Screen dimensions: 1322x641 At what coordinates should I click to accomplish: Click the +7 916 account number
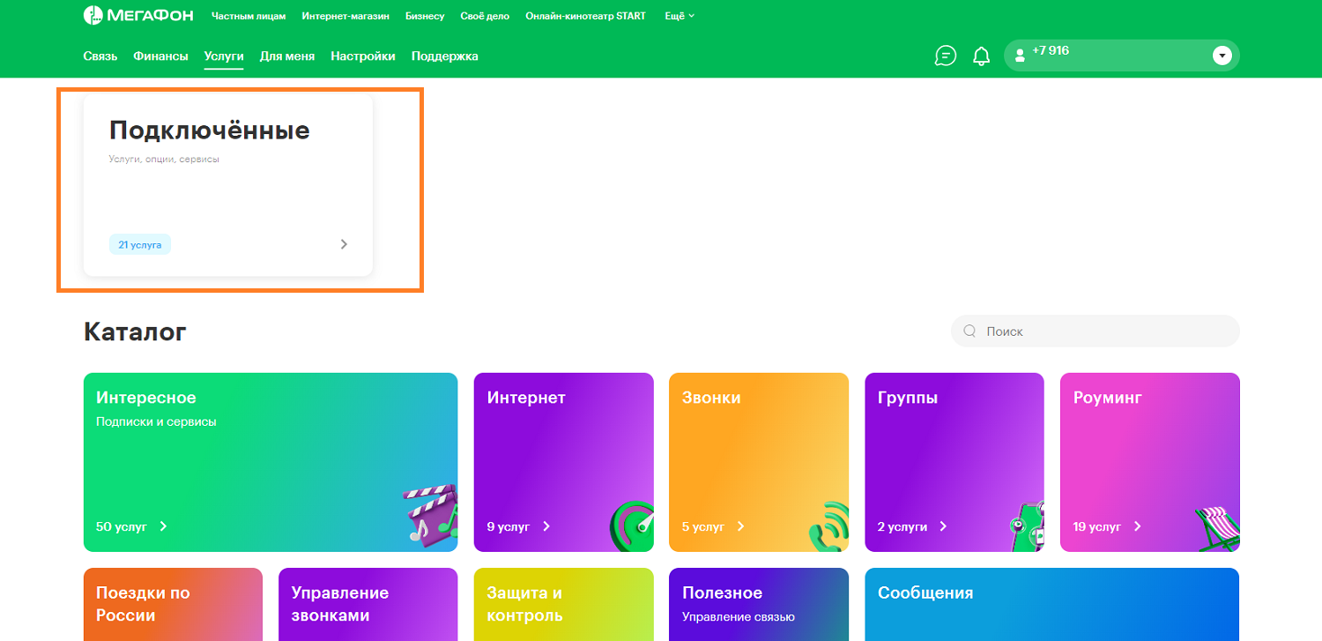tap(1051, 51)
